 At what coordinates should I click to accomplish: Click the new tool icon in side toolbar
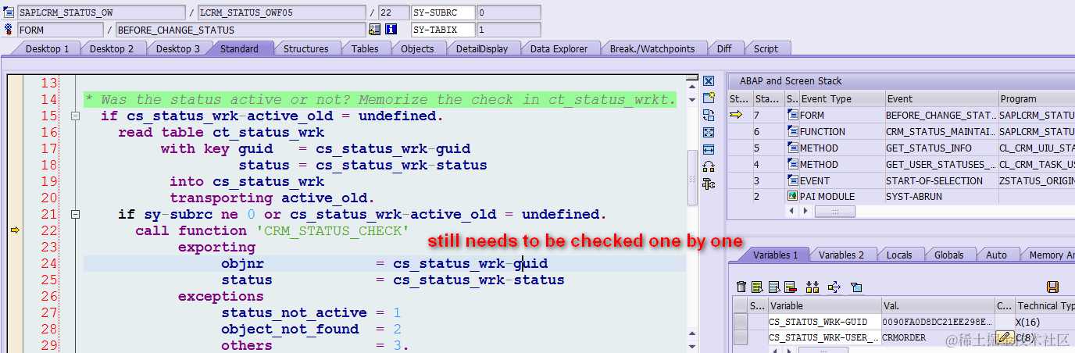click(709, 98)
